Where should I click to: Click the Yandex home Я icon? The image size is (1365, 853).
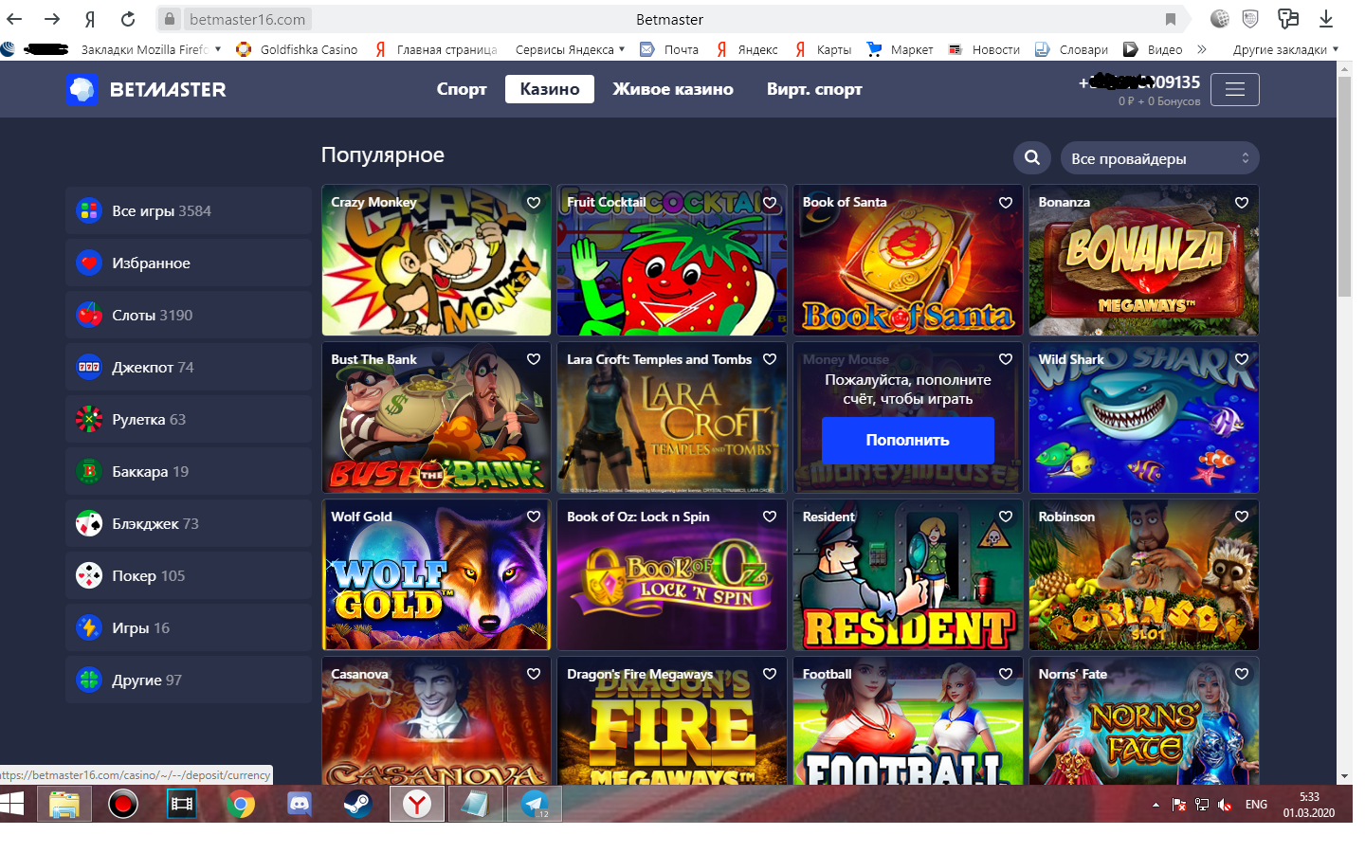(x=90, y=19)
